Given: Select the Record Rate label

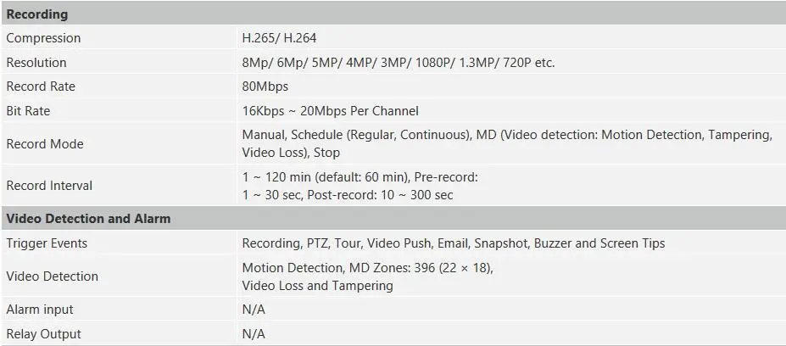Looking at the screenshot, I should click(41, 86).
